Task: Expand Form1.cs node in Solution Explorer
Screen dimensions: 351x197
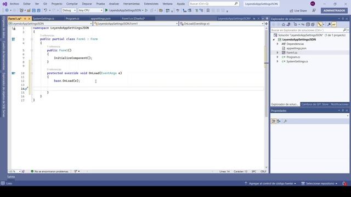Action: coord(278,53)
